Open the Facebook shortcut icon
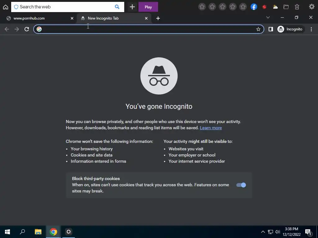 click(x=254, y=7)
